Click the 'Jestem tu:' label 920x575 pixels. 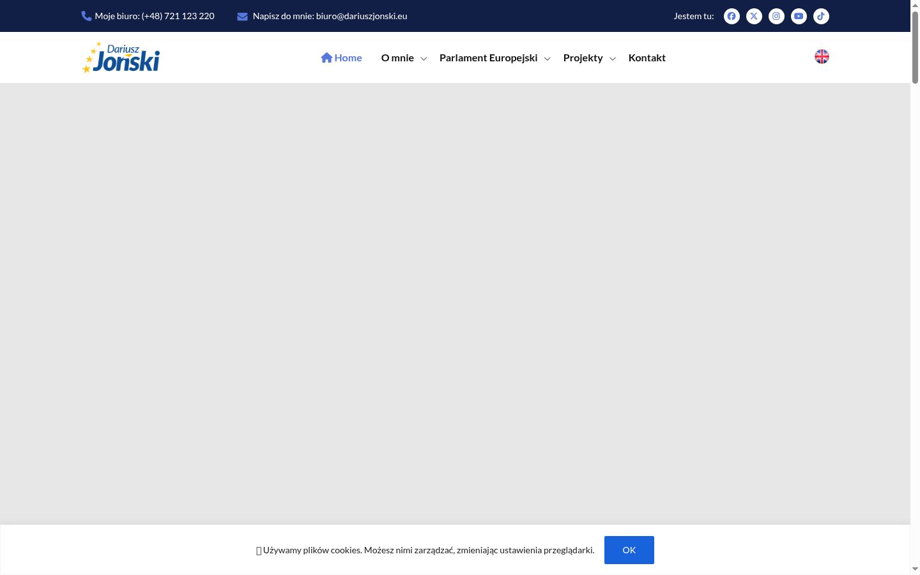(694, 16)
